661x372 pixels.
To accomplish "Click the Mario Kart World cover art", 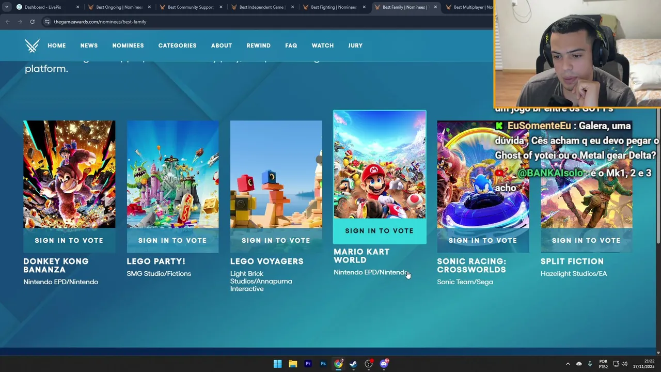I will pos(380,165).
